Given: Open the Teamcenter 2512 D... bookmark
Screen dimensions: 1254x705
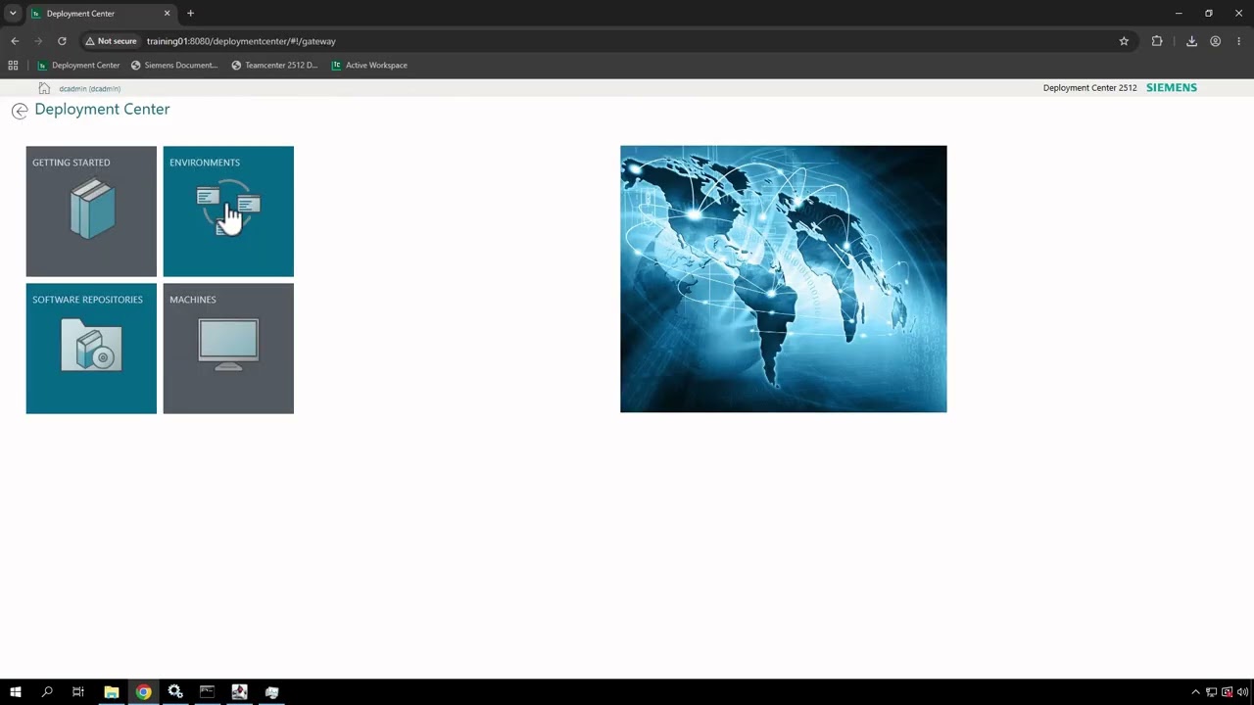Looking at the screenshot, I should (275, 66).
